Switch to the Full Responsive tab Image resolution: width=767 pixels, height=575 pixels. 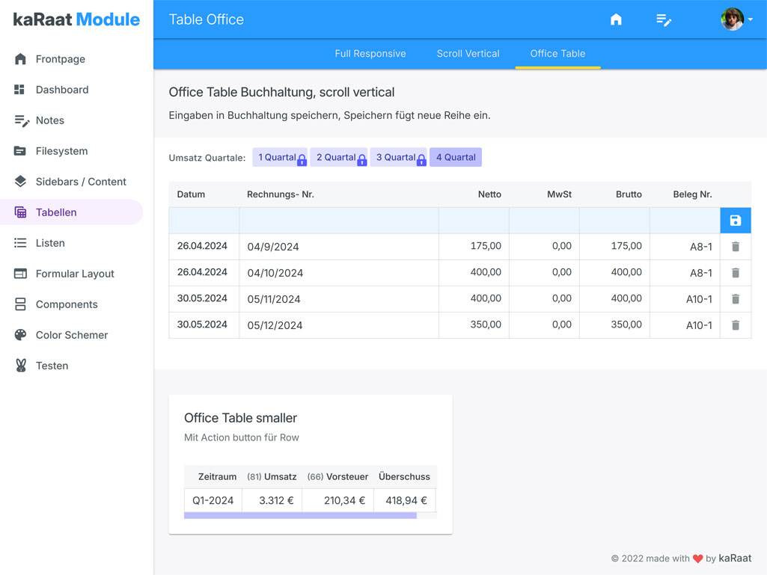tap(370, 53)
